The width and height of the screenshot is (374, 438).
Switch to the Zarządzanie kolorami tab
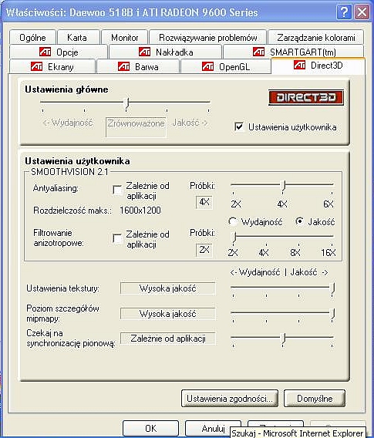tap(316, 38)
